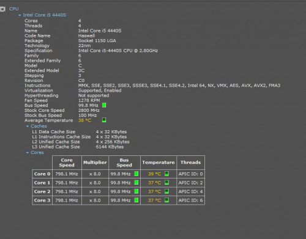Click the Technology value 22nm

(x=84, y=46)
